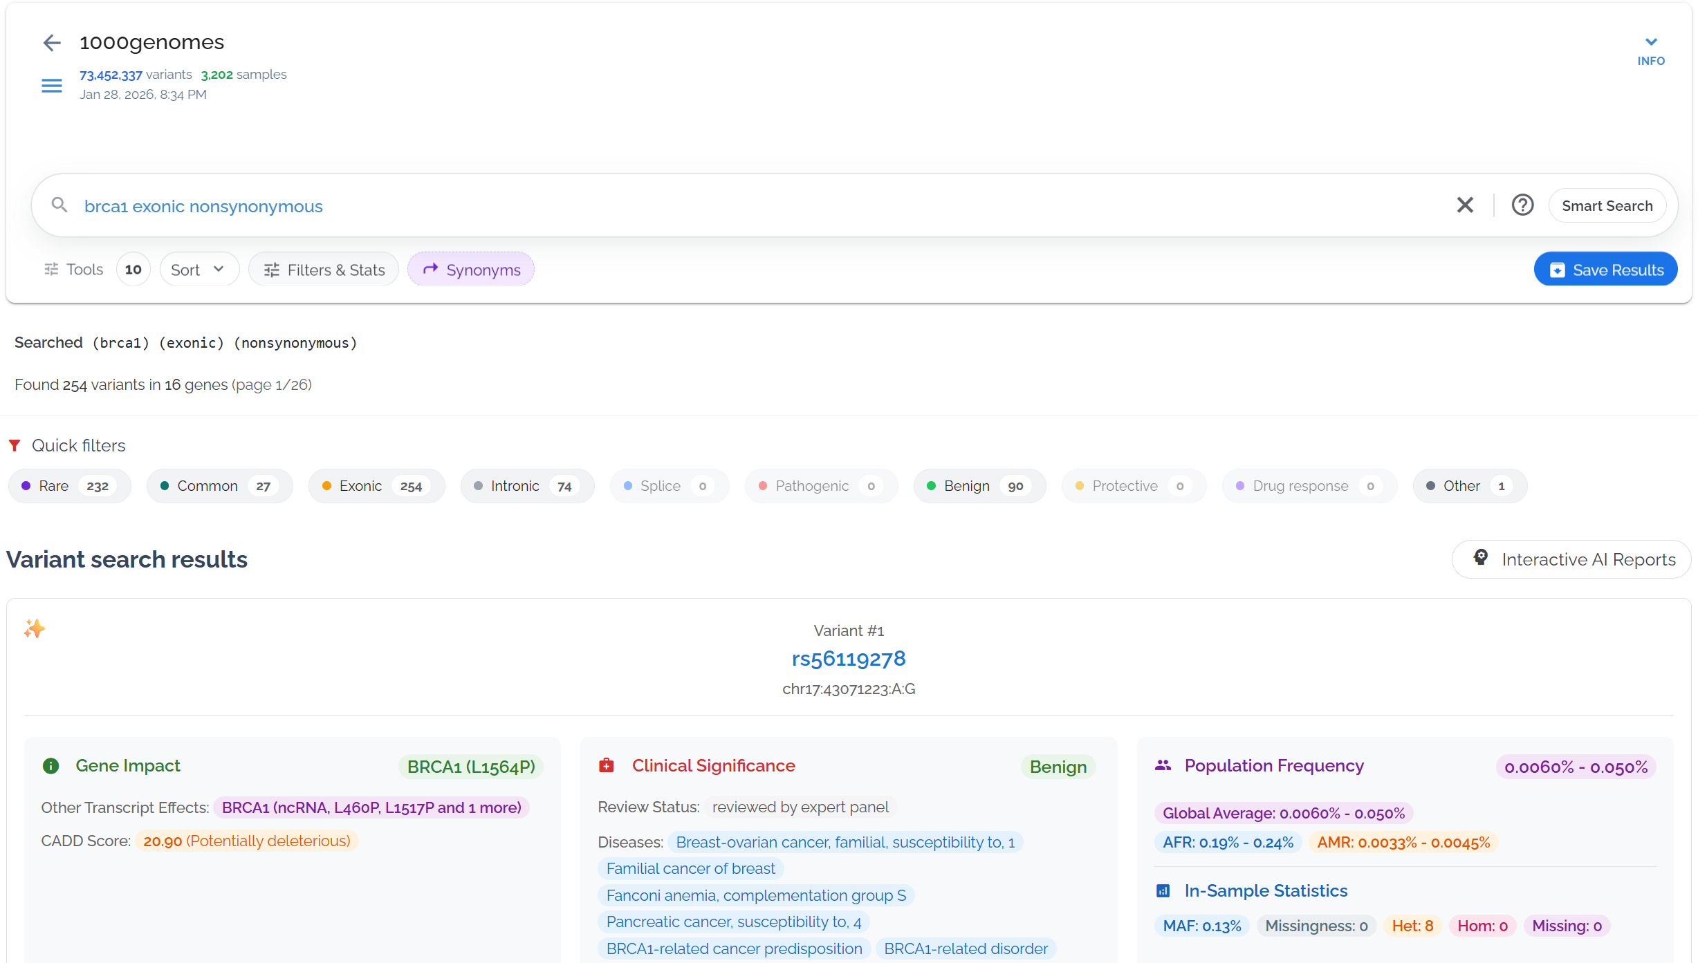The image size is (1698, 963).
Task: Clear the search with the X icon
Action: click(x=1465, y=205)
